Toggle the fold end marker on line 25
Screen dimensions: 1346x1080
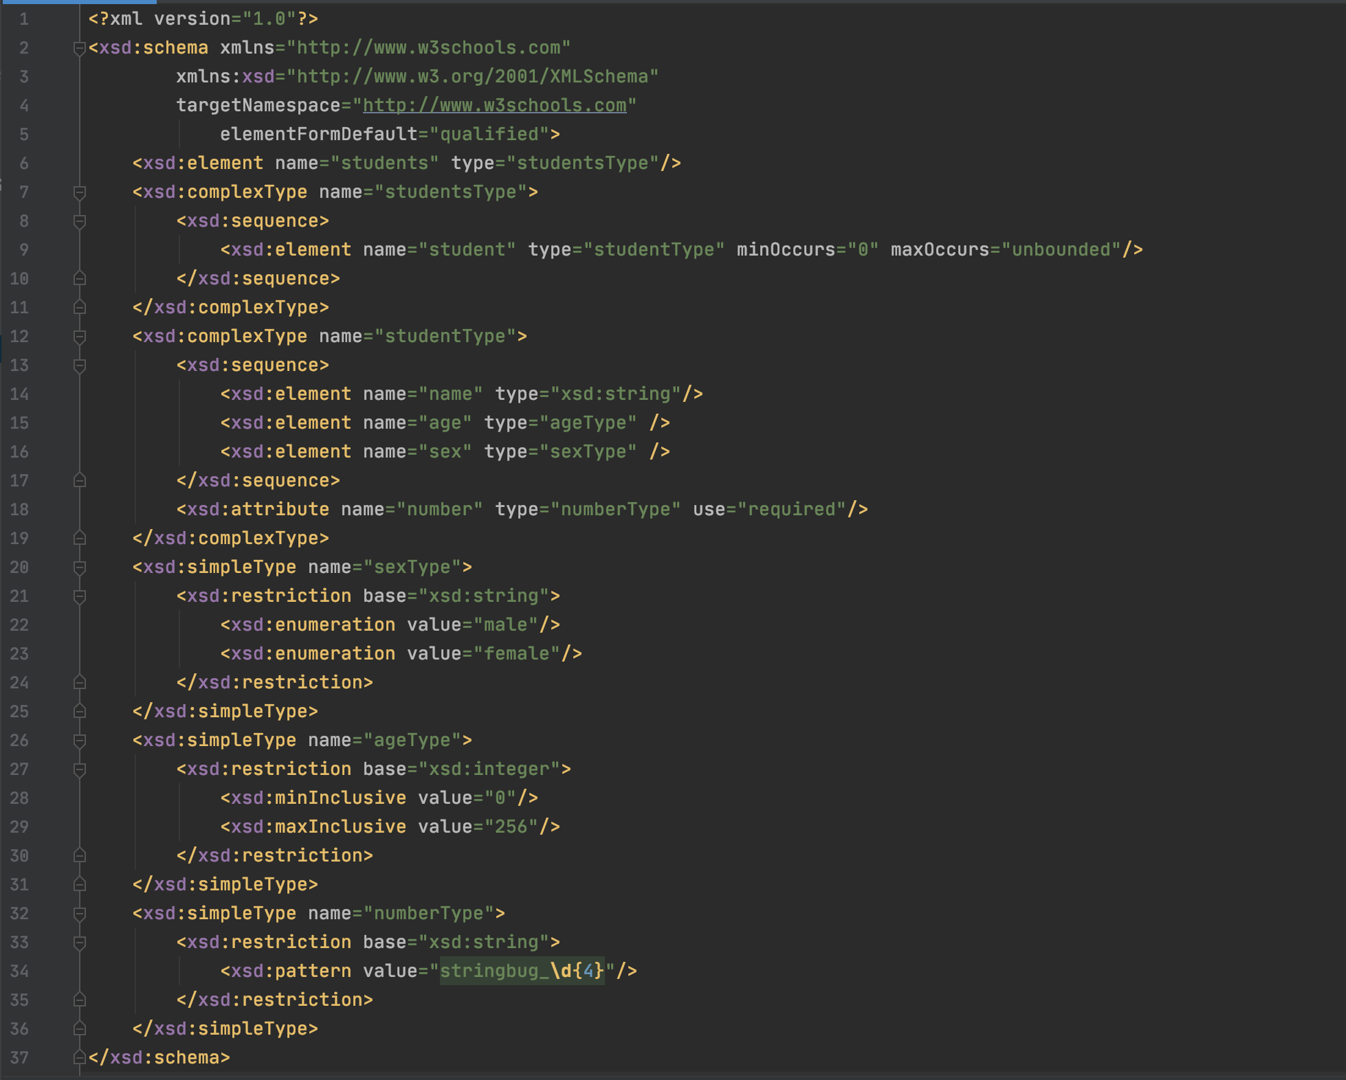(x=80, y=712)
